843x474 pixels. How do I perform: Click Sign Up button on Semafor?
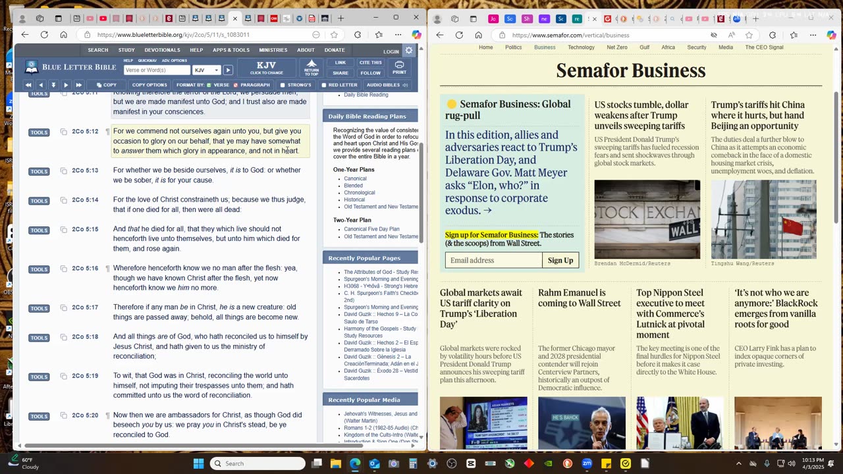pyautogui.click(x=560, y=260)
